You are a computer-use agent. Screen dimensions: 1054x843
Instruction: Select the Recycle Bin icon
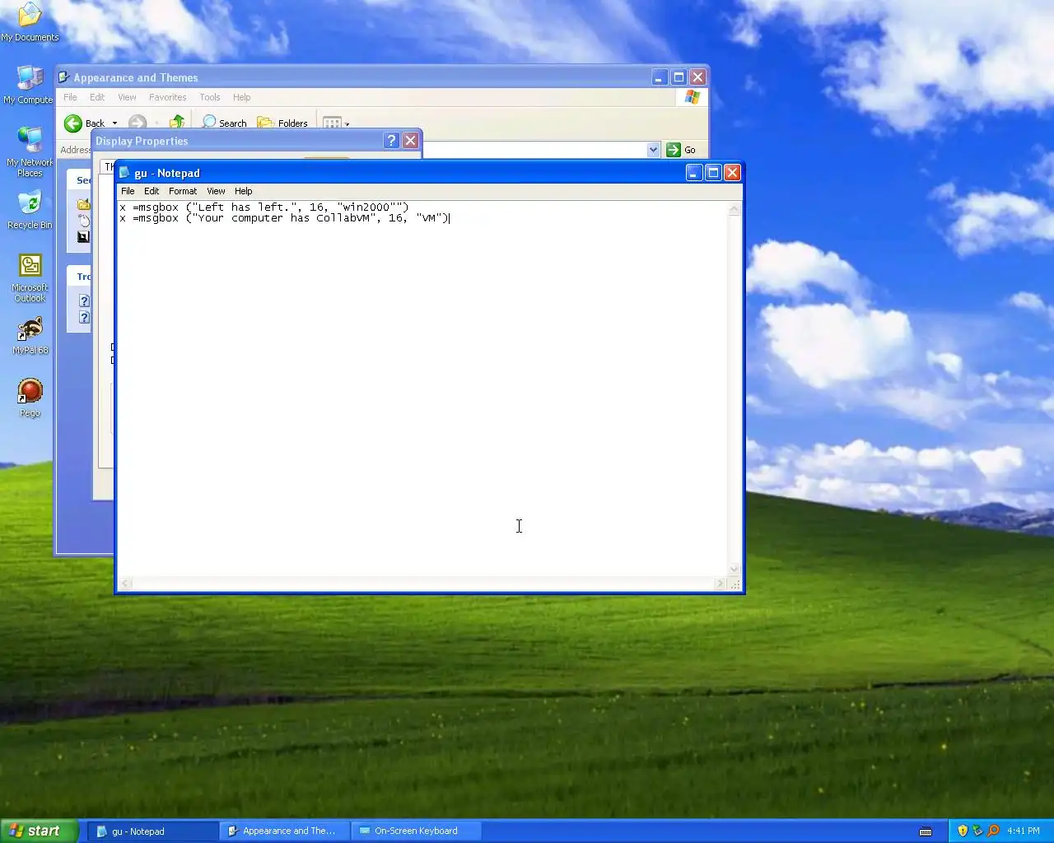click(x=30, y=210)
